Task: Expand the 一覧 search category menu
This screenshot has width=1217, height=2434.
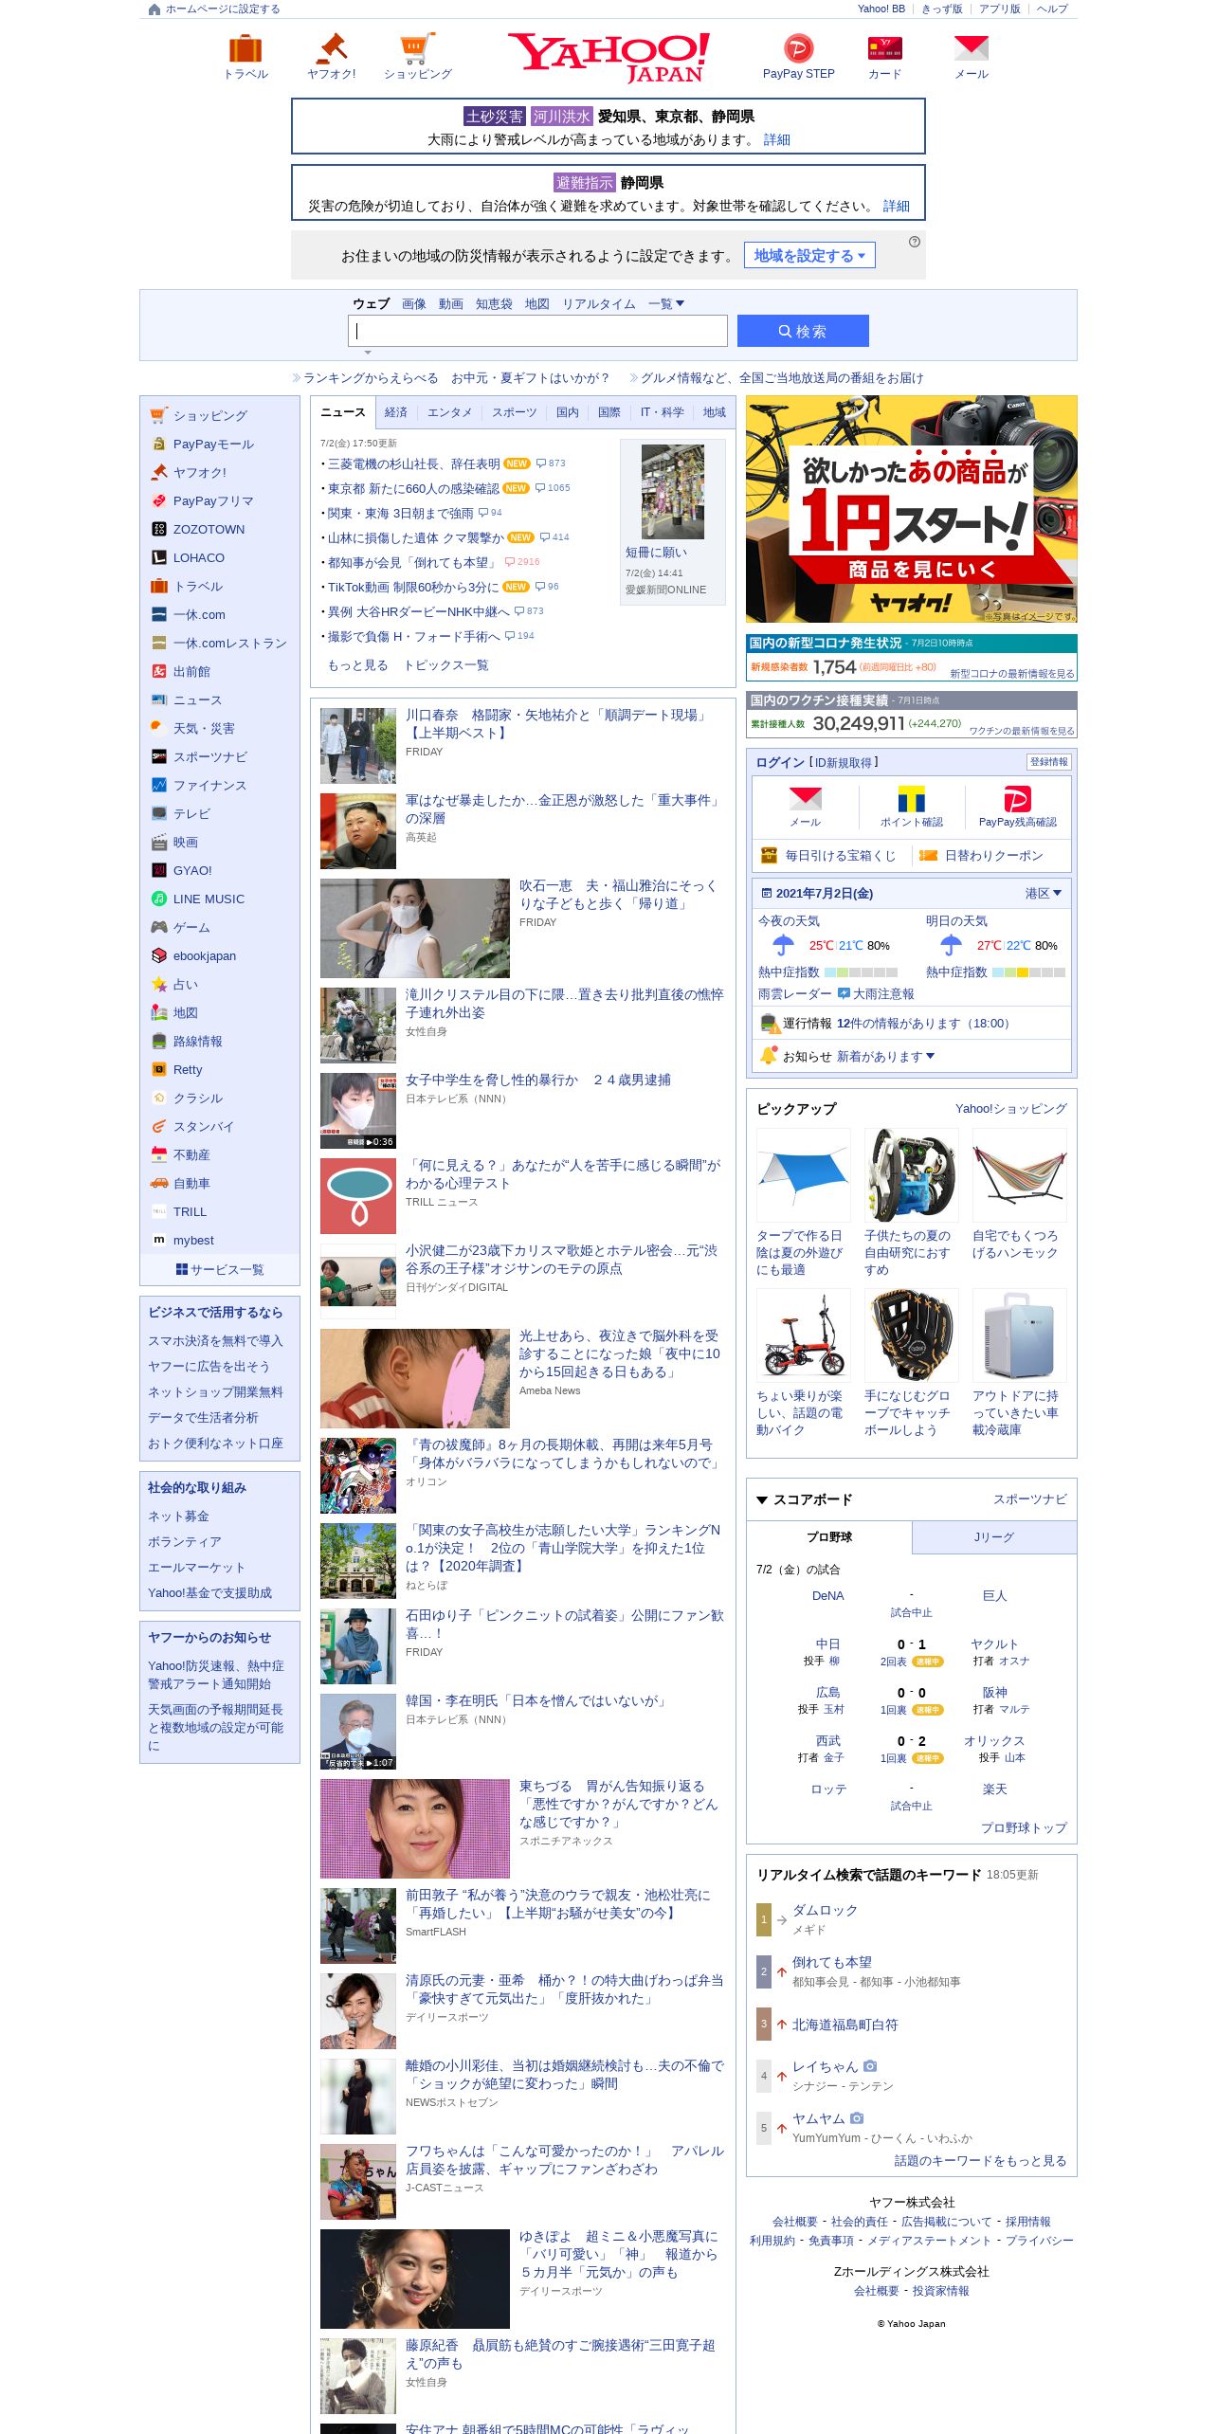Action: click(666, 304)
